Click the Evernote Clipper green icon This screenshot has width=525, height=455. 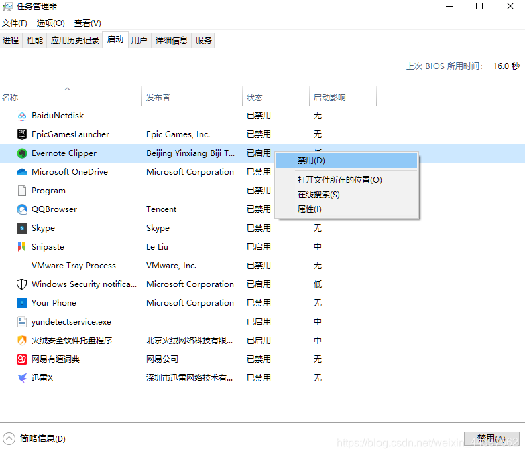pyautogui.click(x=21, y=153)
